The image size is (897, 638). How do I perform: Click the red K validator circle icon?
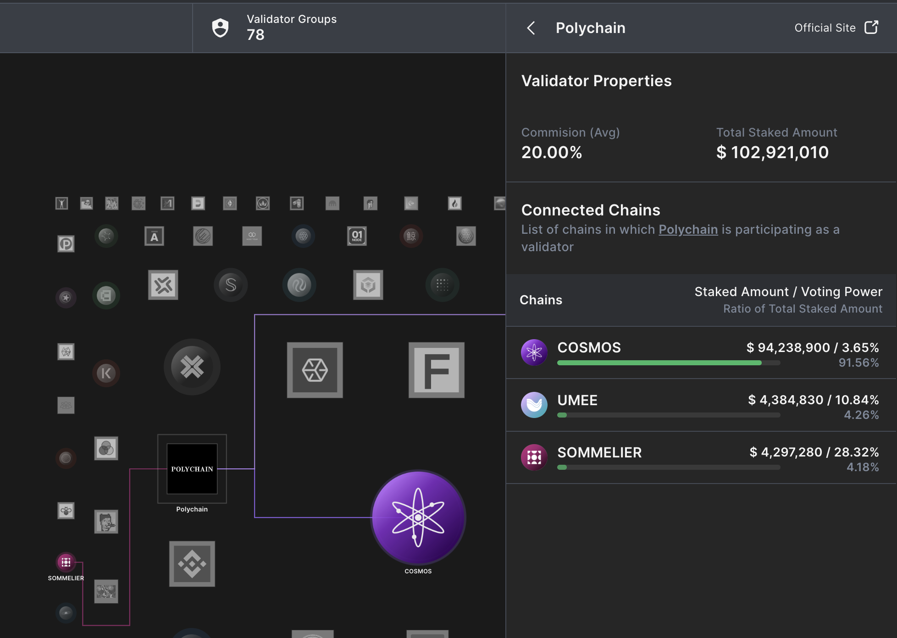pos(106,373)
